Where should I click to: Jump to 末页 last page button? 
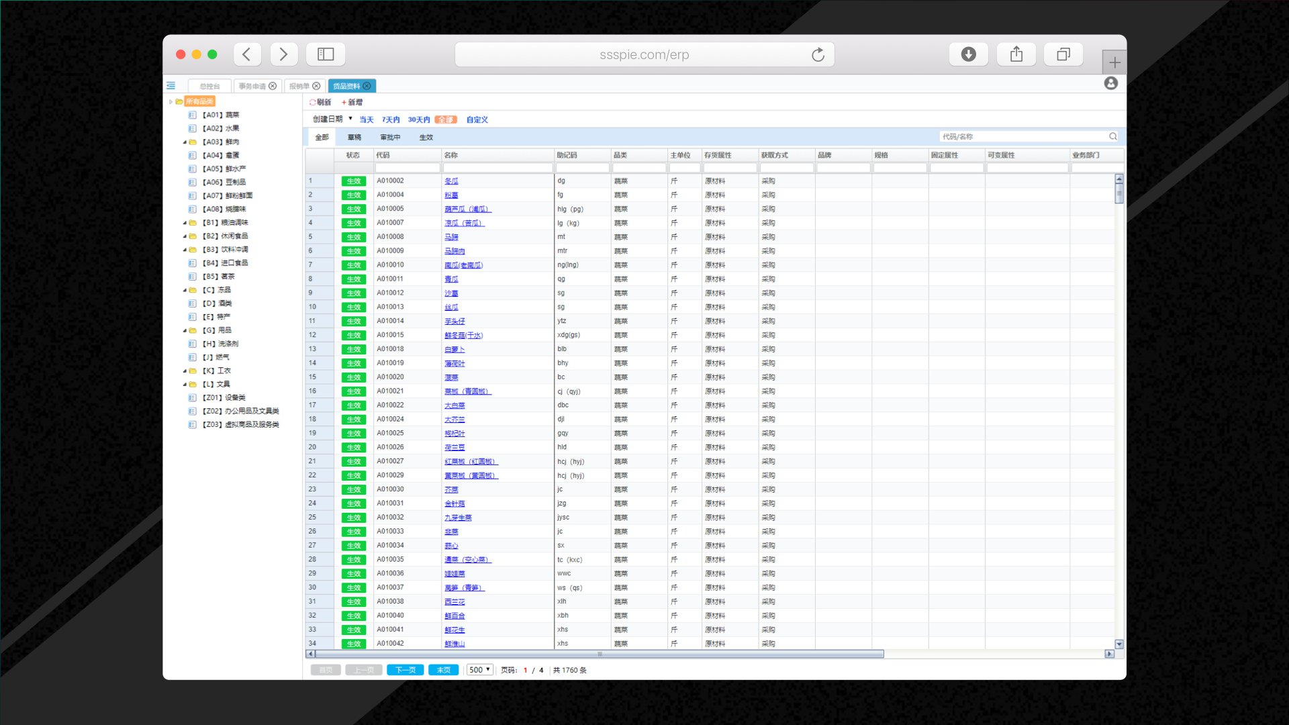pos(444,670)
